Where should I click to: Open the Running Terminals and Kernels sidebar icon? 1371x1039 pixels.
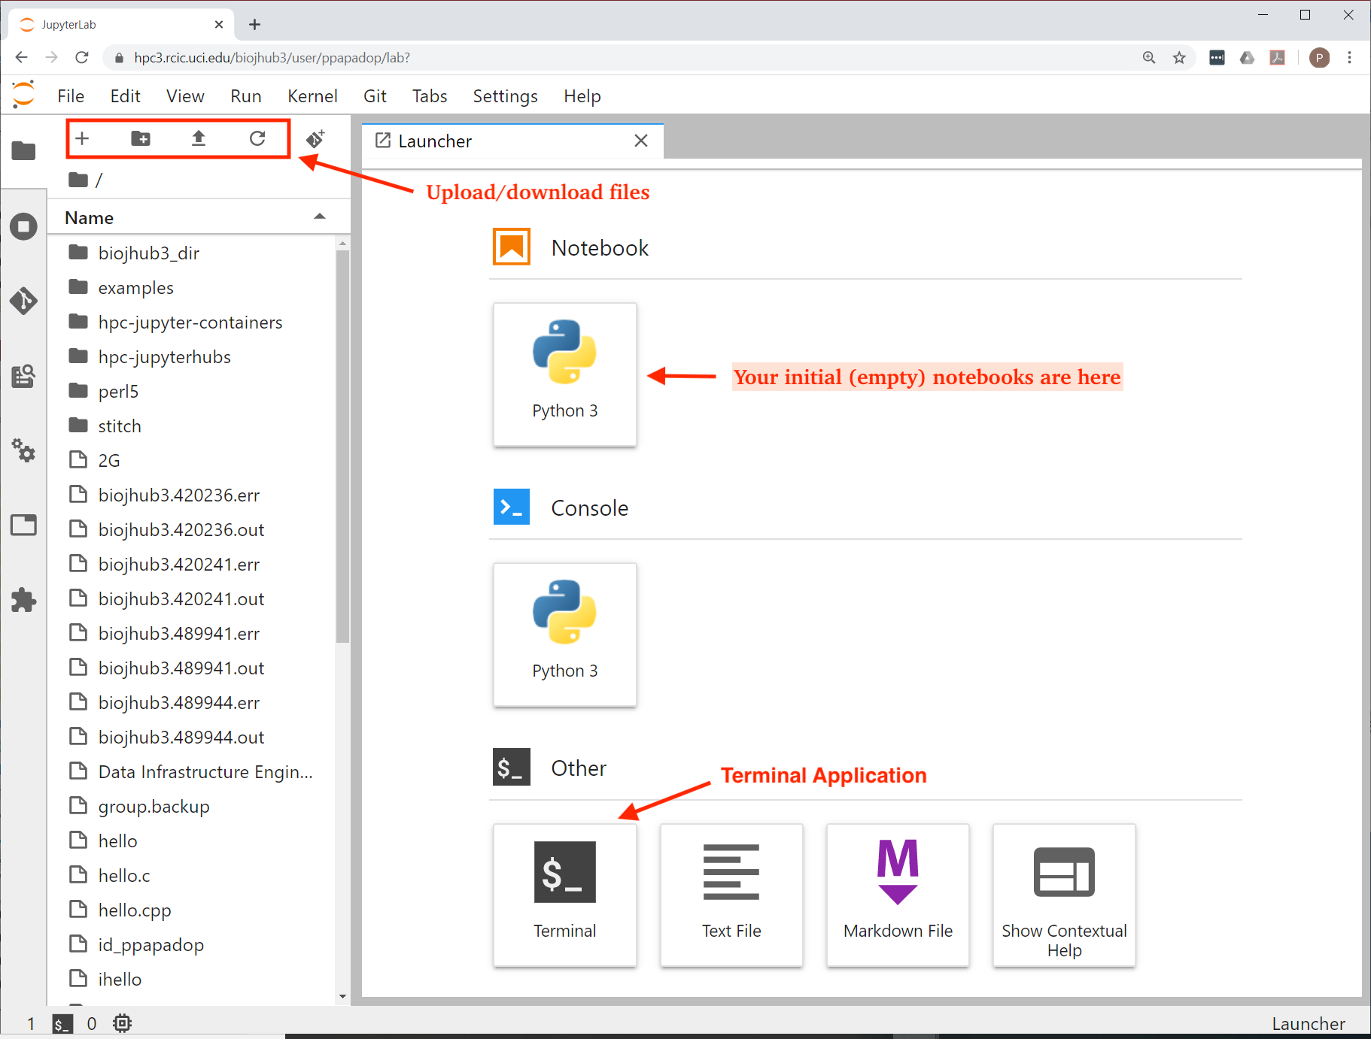pyautogui.click(x=23, y=226)
